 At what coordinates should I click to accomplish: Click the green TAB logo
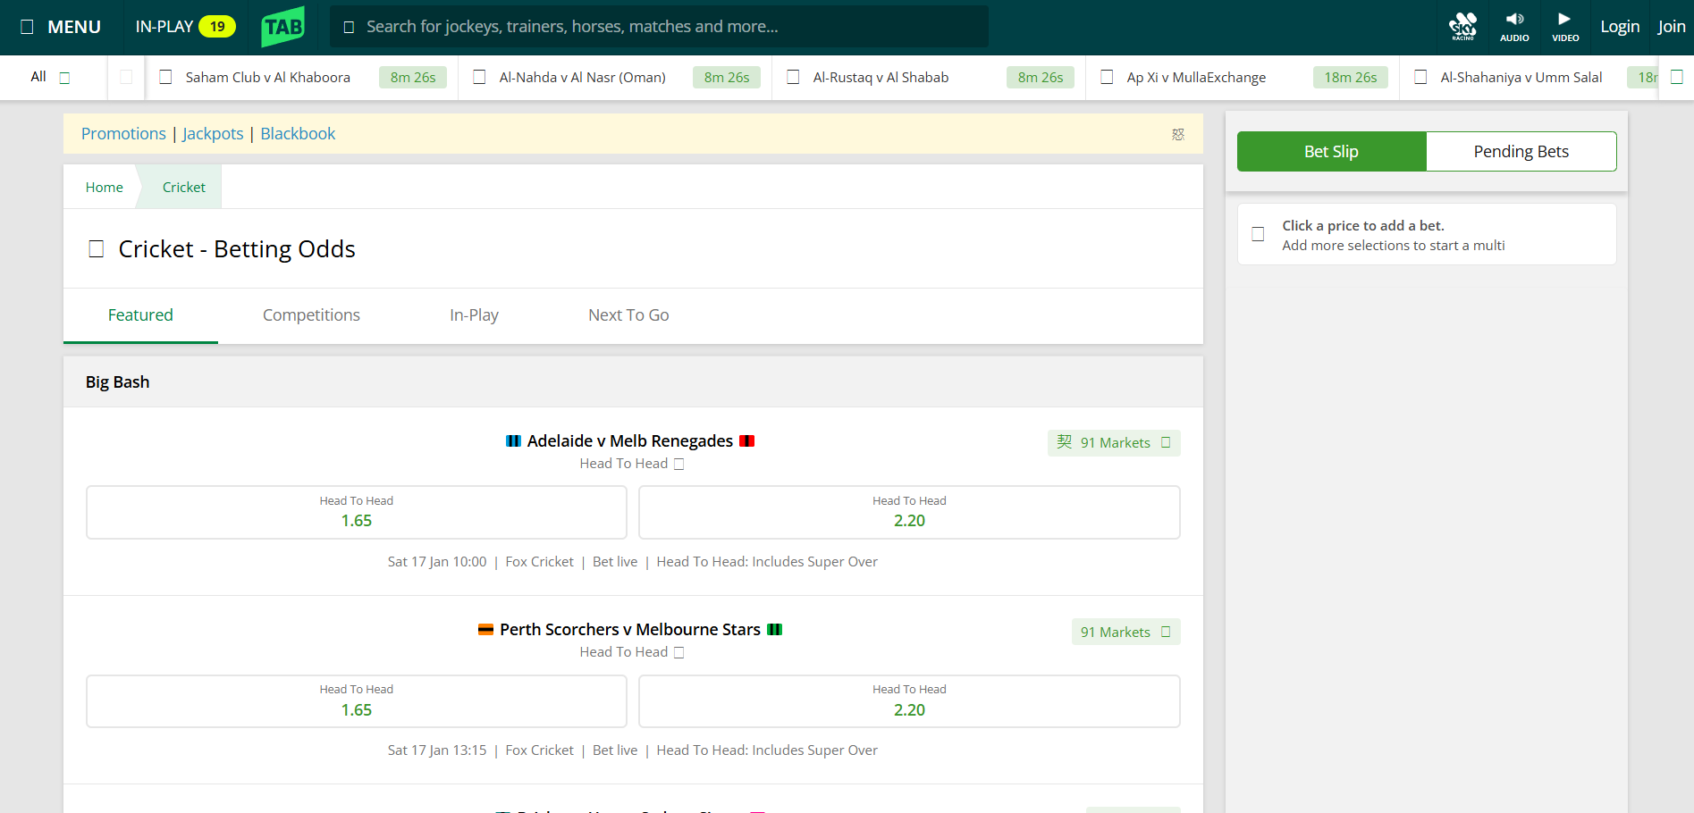click(283, 27)
